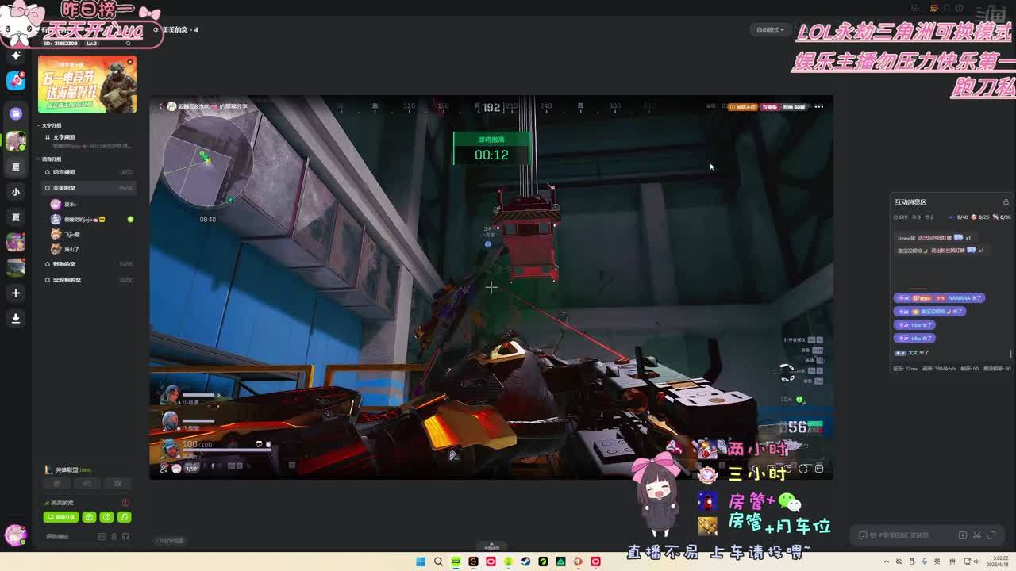Open the selected server avatar with green badge
The height and width of the screenshot is (571, 1016).
16,140
